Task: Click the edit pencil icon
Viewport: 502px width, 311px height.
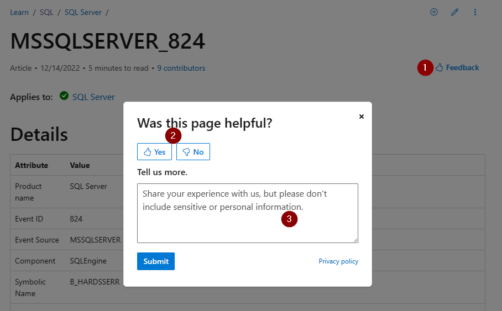Action: click(454, 12)
